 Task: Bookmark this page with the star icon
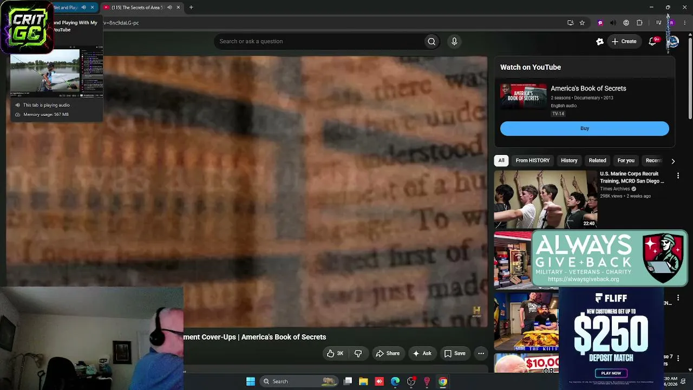pos(582,23)
